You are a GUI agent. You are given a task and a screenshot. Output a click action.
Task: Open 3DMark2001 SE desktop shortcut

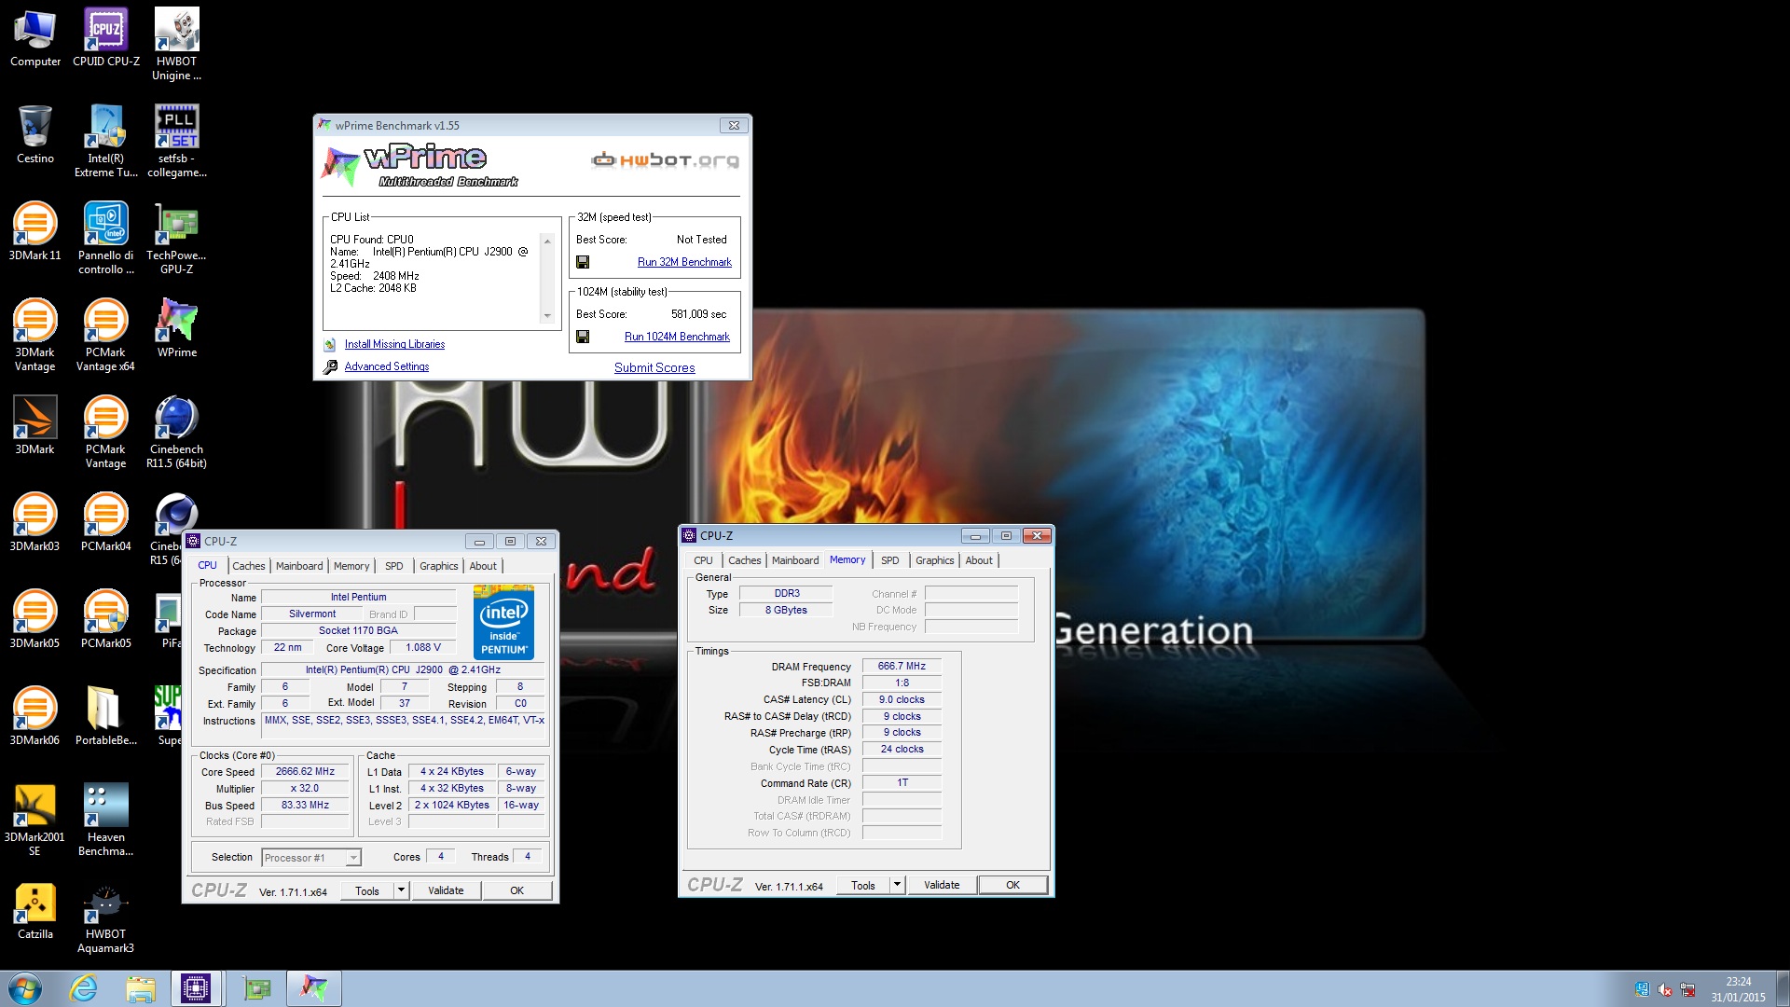point(35,820)
